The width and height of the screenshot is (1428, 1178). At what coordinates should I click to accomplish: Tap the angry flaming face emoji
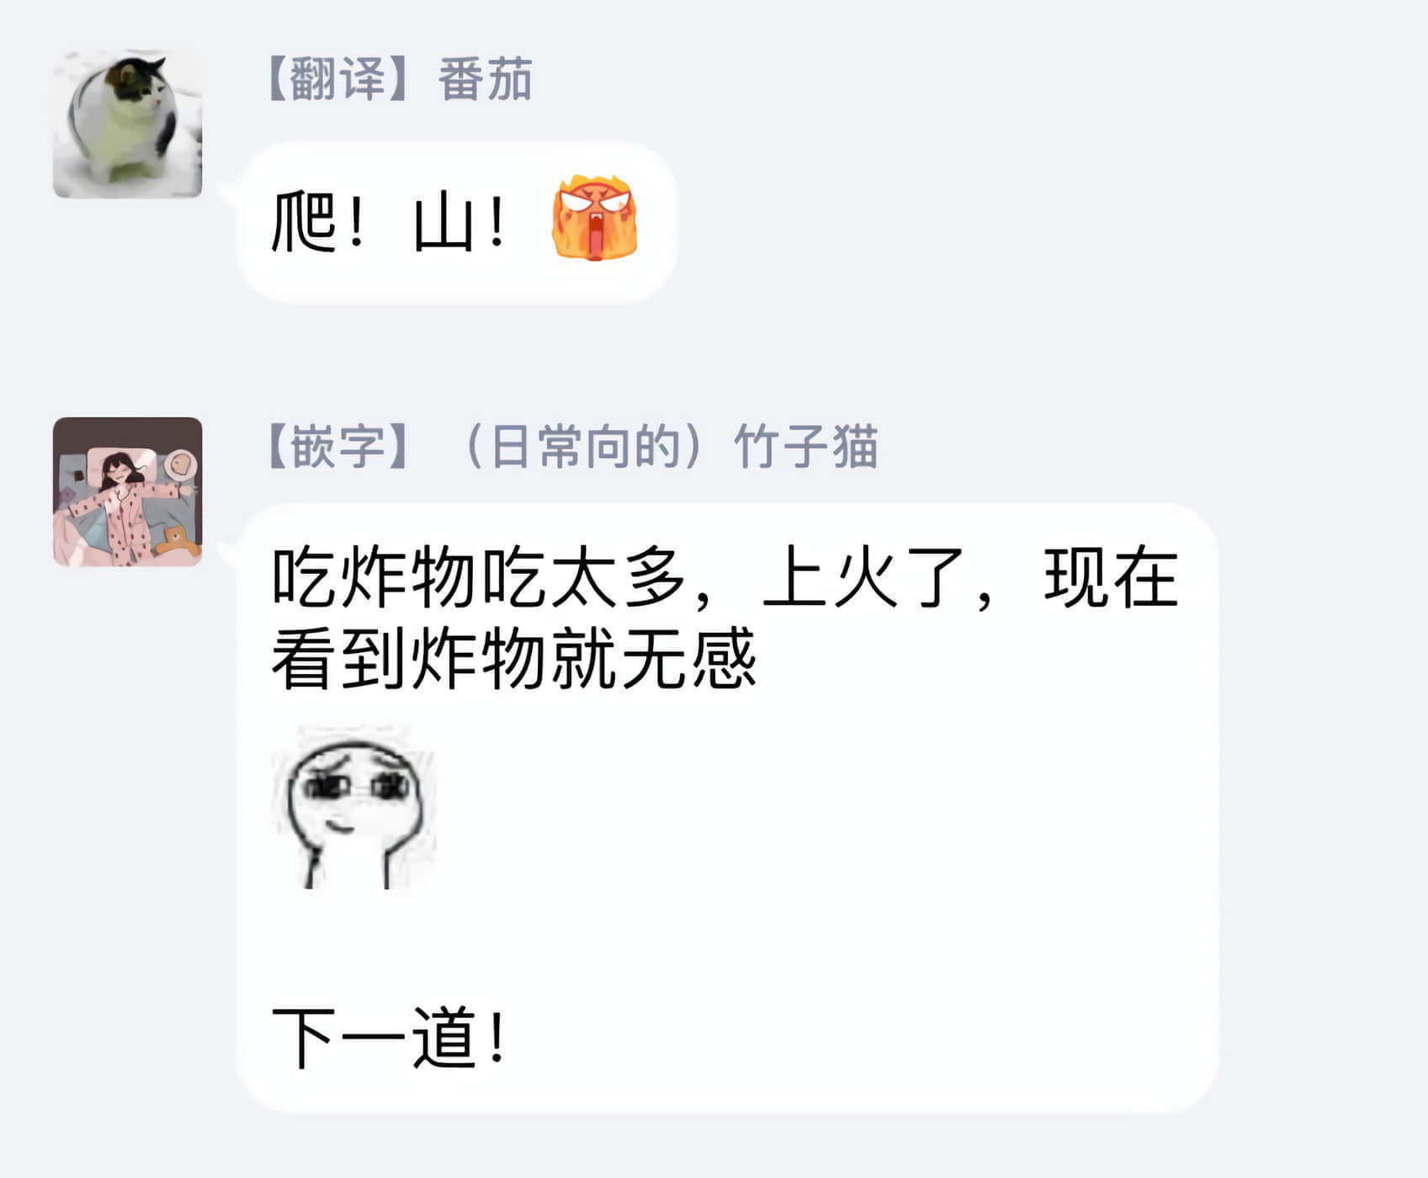595,218
